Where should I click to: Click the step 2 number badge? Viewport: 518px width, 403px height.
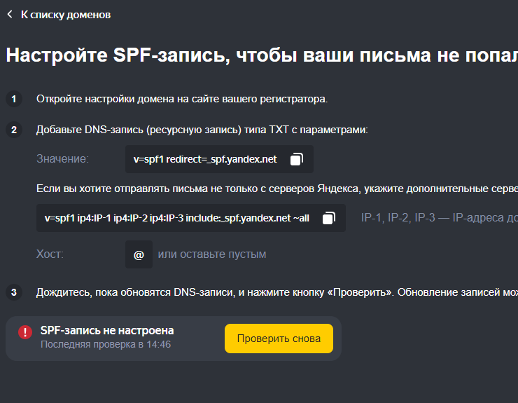click(14, 130)
